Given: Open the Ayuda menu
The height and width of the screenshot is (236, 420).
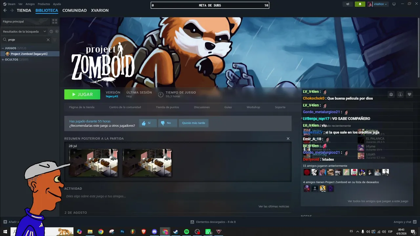Looking at the screenshot, I should click(x=57, y=4).
